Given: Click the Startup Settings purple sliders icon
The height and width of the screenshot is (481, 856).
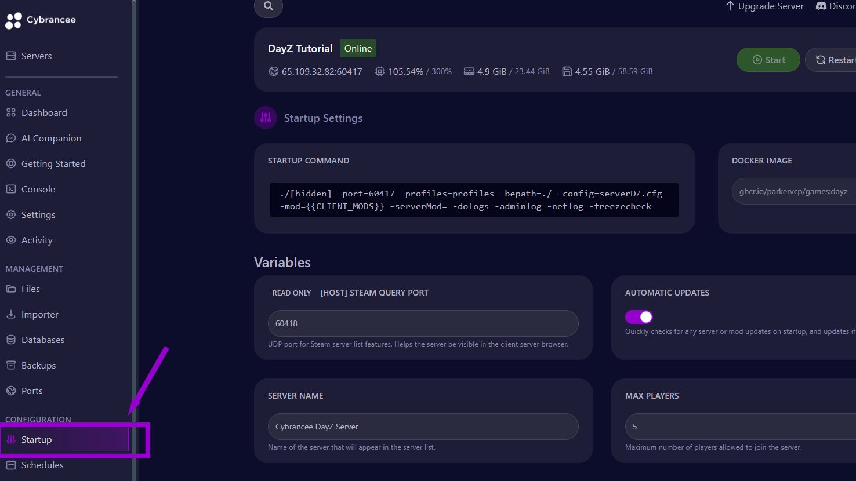Looking at the screenshot, I should pyautogui.click(x=266, y=118).
